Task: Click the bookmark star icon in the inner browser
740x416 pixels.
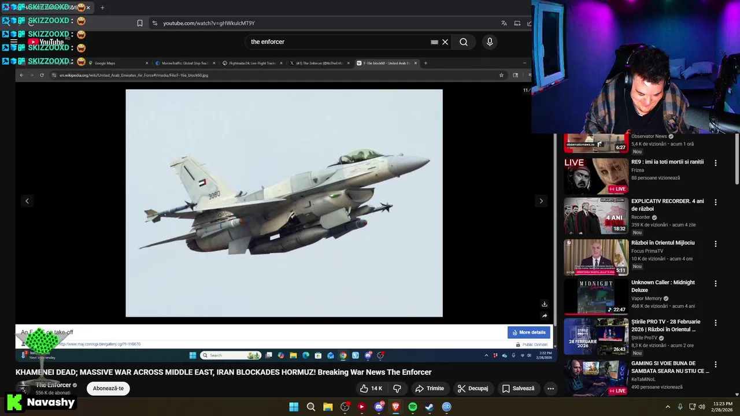Action: coord(501,75)
